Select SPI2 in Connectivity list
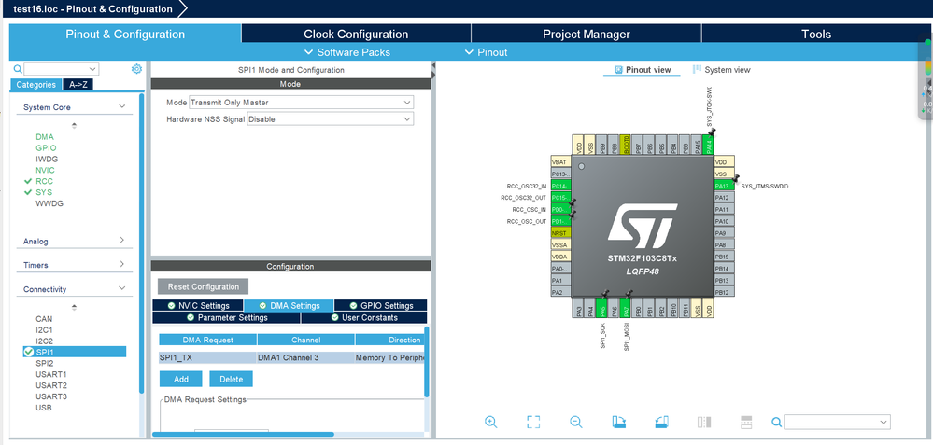Image resolution: width=933 pixels, height=445 pixels. [45, 363]
